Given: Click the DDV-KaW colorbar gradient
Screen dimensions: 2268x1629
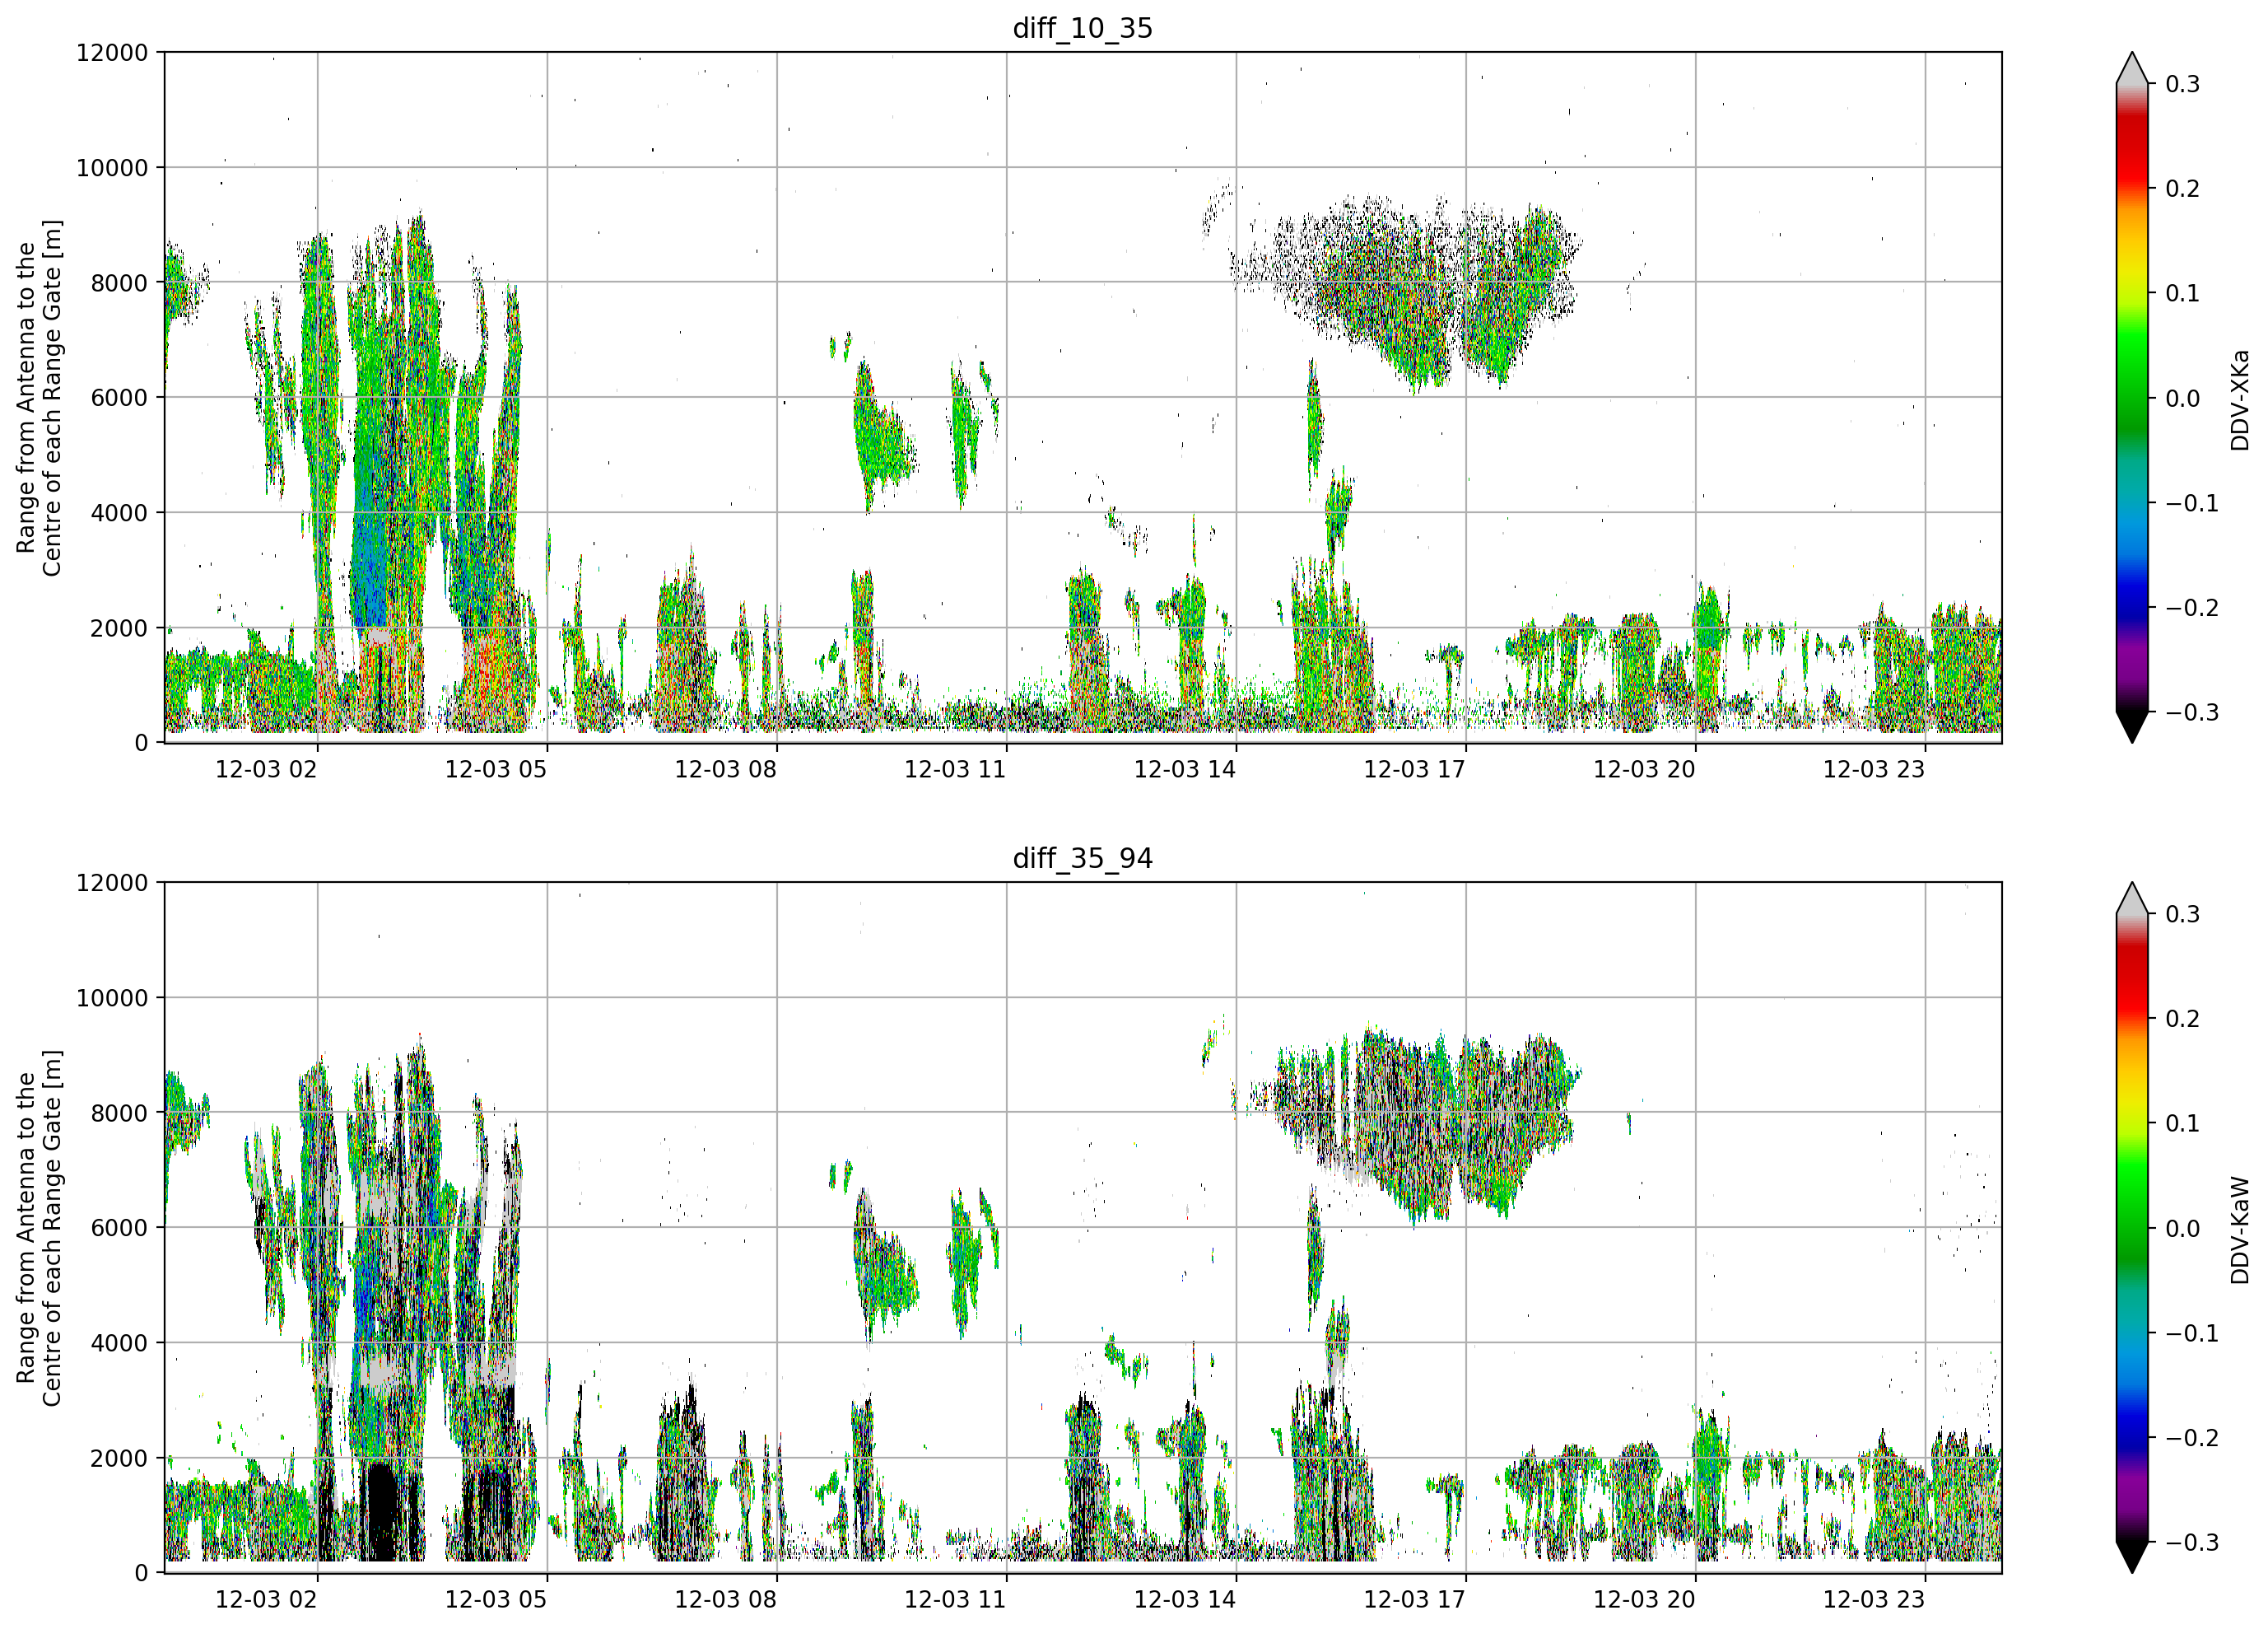Looking at the screenshot, I should pos(2132,1229).
